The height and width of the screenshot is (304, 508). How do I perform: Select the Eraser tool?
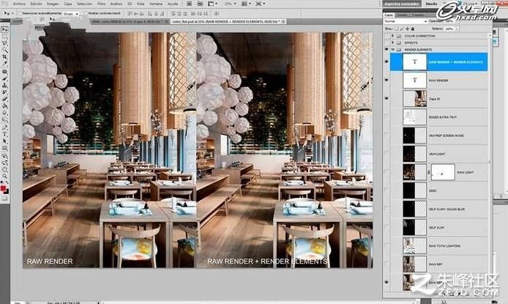click(x=4, y=99)
